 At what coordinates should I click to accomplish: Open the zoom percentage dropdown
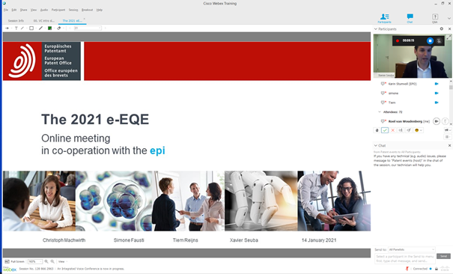coord(35,261)
